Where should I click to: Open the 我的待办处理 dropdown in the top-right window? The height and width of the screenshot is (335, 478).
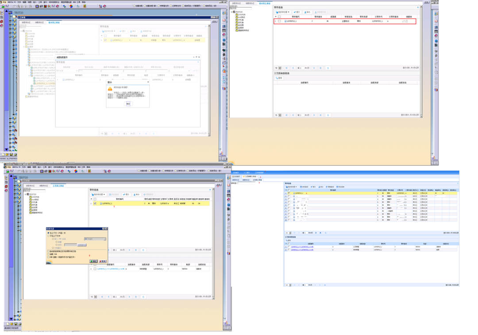pyautogui.click(x=282, y=12)
